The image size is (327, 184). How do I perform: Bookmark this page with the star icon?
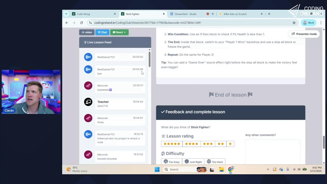294,23
